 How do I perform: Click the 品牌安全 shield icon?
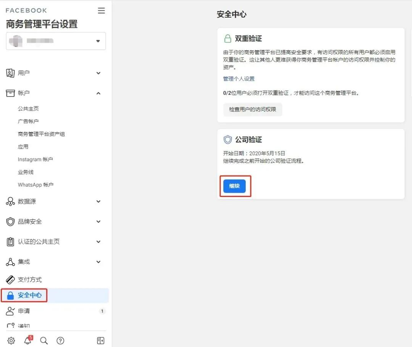coord(11,221)
